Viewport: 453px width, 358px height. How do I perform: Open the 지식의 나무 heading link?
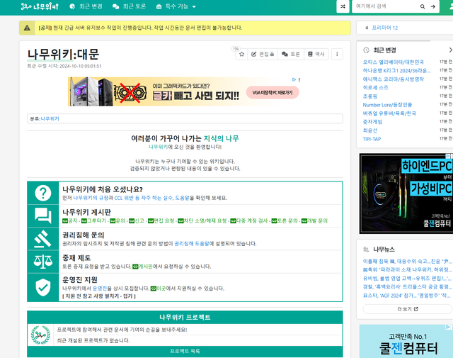pos(222,138)
